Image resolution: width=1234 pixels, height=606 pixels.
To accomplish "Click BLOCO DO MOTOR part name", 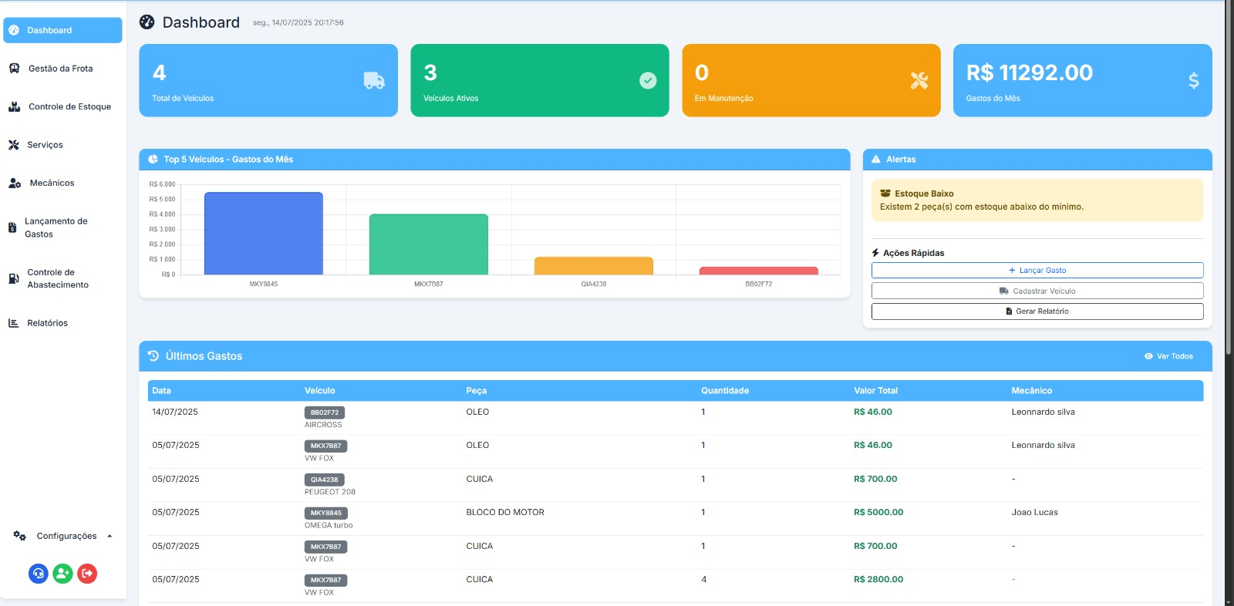I will [x=505, y=512].
